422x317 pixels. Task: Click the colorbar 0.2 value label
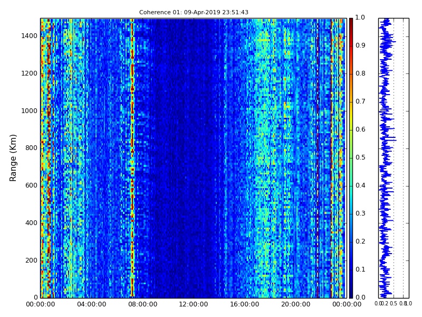360,241
